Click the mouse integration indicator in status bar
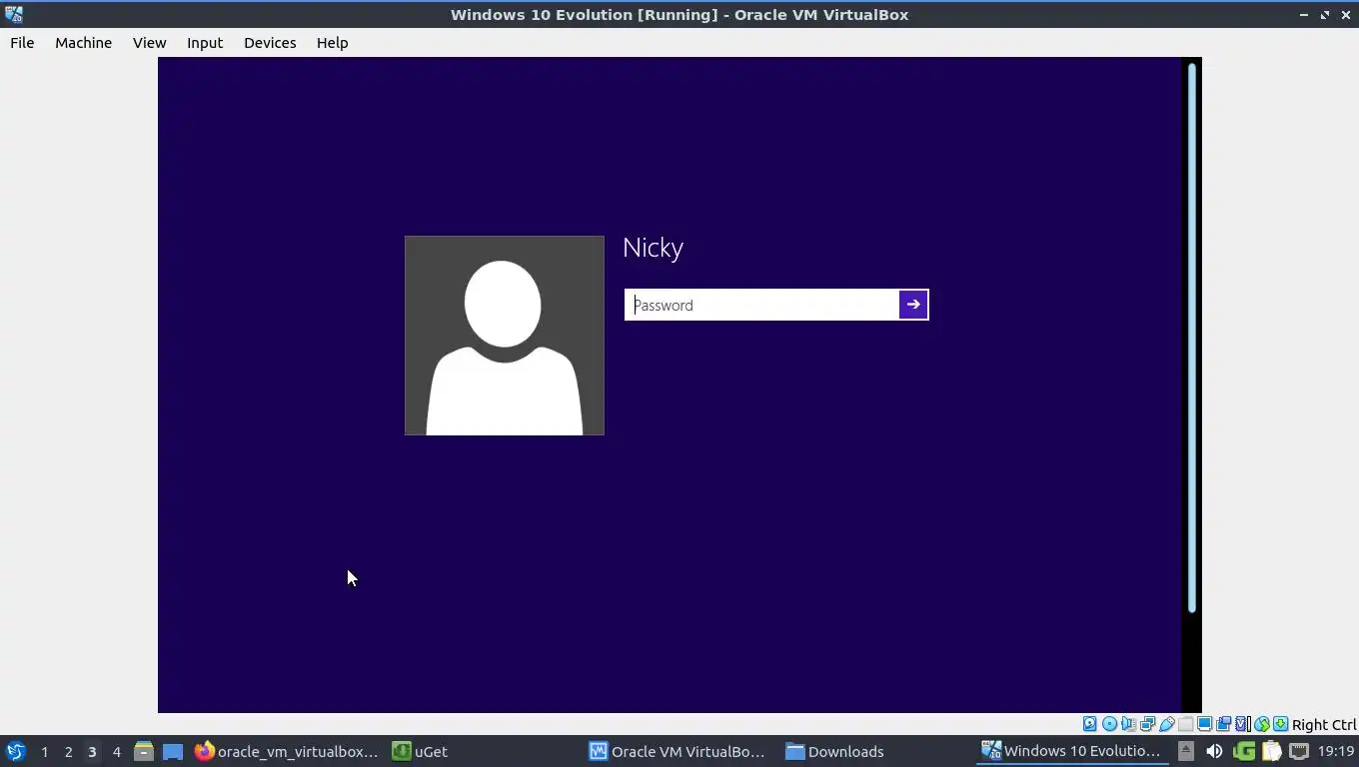Viewport: 1359px width, 767px height. 1261,724
